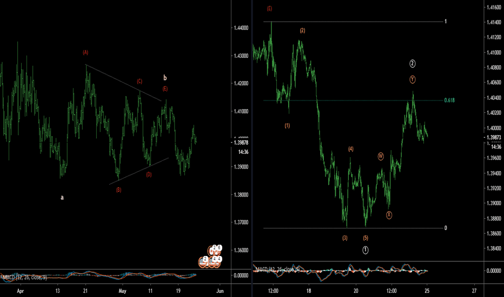Click date 27 on the right time axis

[474, 291]
